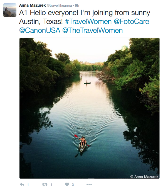Click the kayaker with red paddle in photo
Image resolution: width=163 pixels, height=190 pixels.
pyautogui.click(x=82, y=143)
